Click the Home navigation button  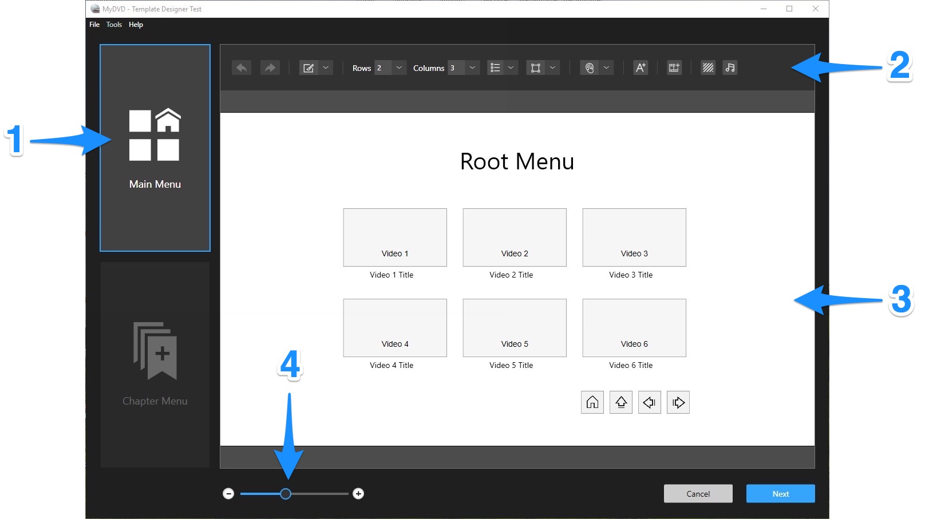click(592, 402)
